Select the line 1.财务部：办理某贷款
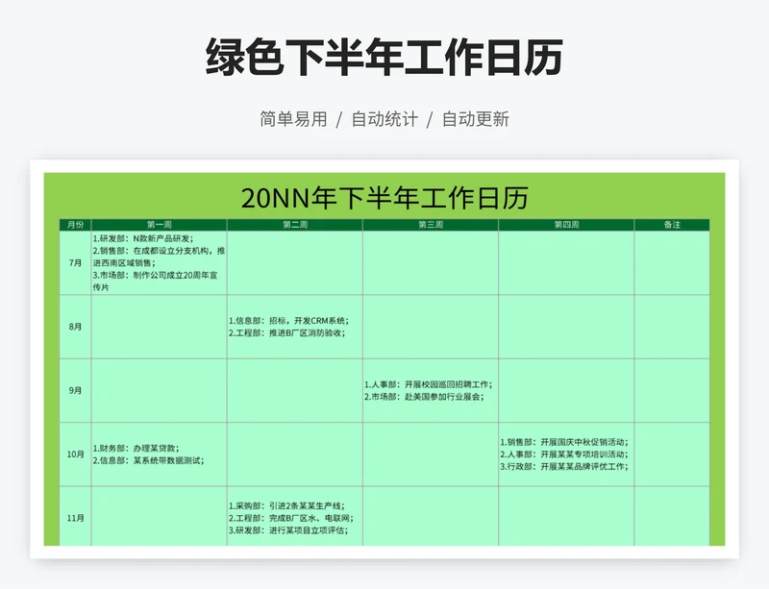The width and height of the screenshot is (769, 589). point(136,449)
